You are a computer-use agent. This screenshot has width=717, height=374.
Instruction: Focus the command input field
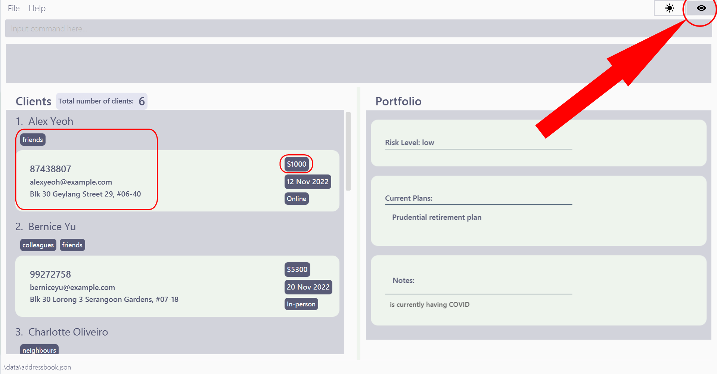[358, 28]
